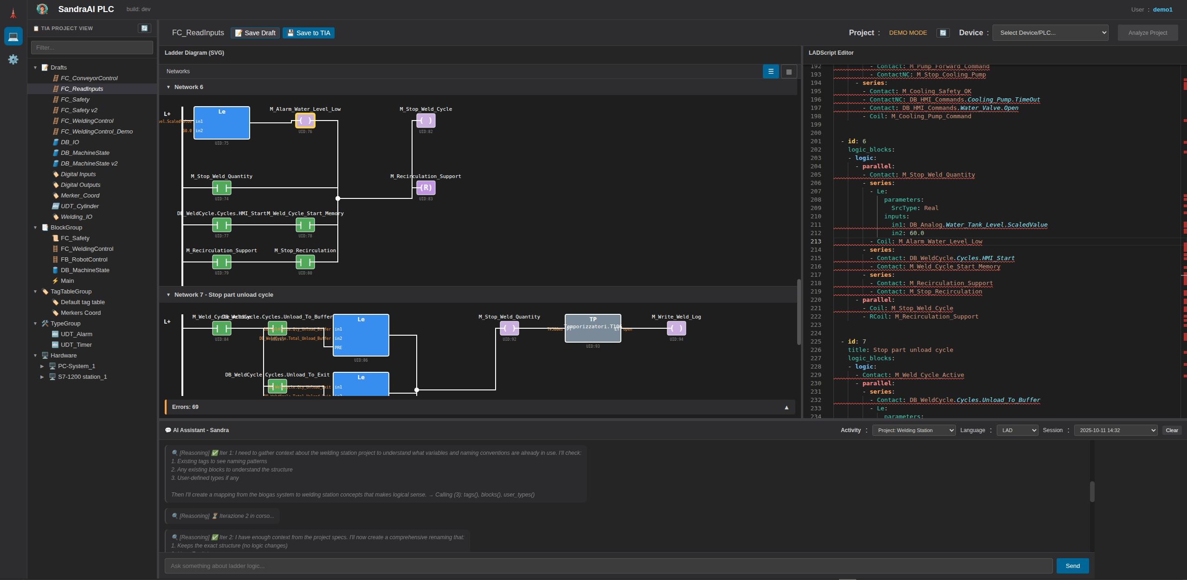Click the Analyze Project button
Viewport: 1187px width, 580px height.
click(1147, 32)
